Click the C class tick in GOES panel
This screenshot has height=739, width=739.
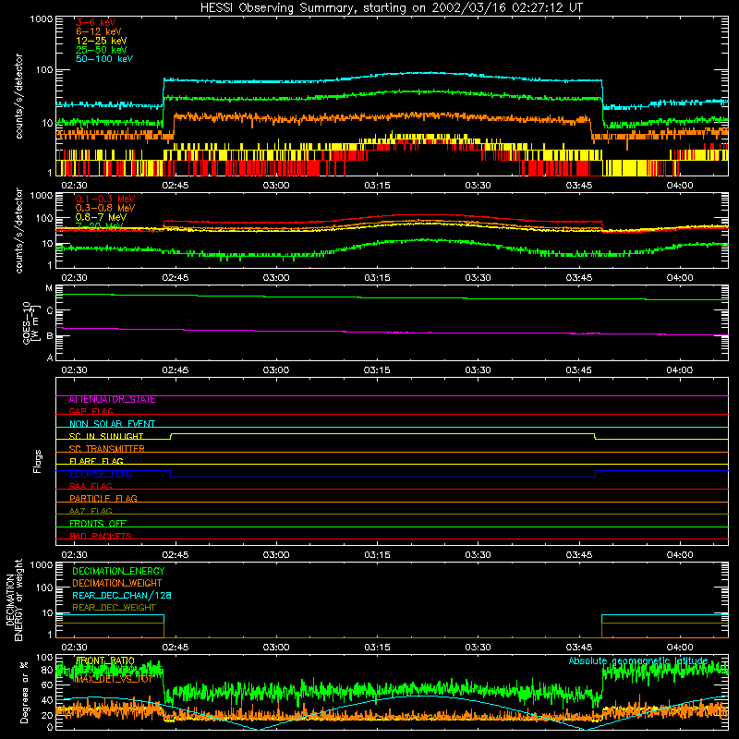click(49, 311)
